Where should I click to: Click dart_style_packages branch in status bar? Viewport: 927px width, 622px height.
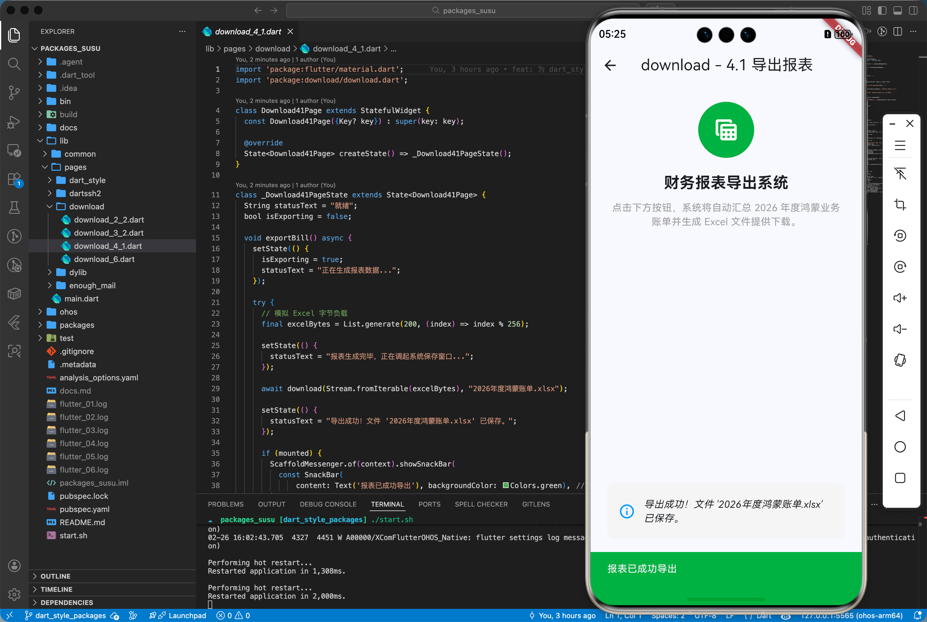(70, 615)
